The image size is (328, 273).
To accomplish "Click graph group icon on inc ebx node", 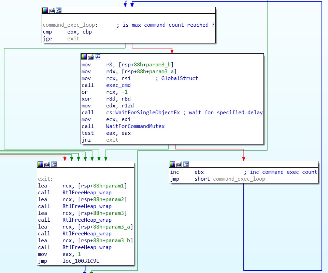I will (x=186, y=164).
